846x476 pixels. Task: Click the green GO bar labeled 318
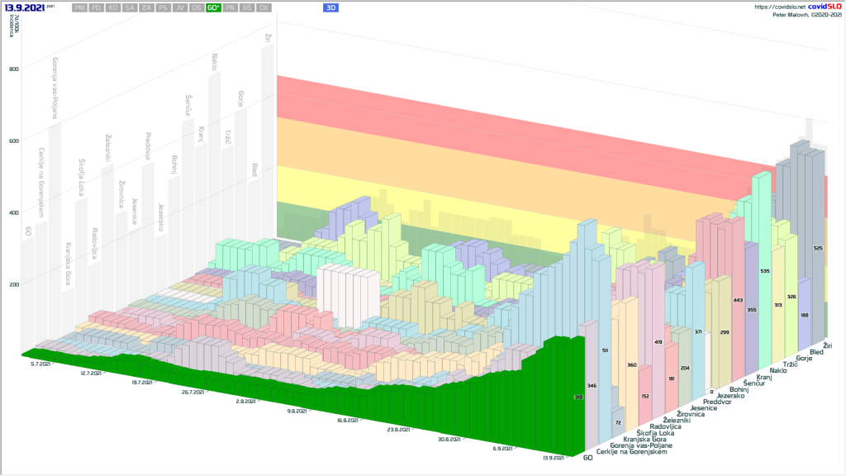(577, 397)
